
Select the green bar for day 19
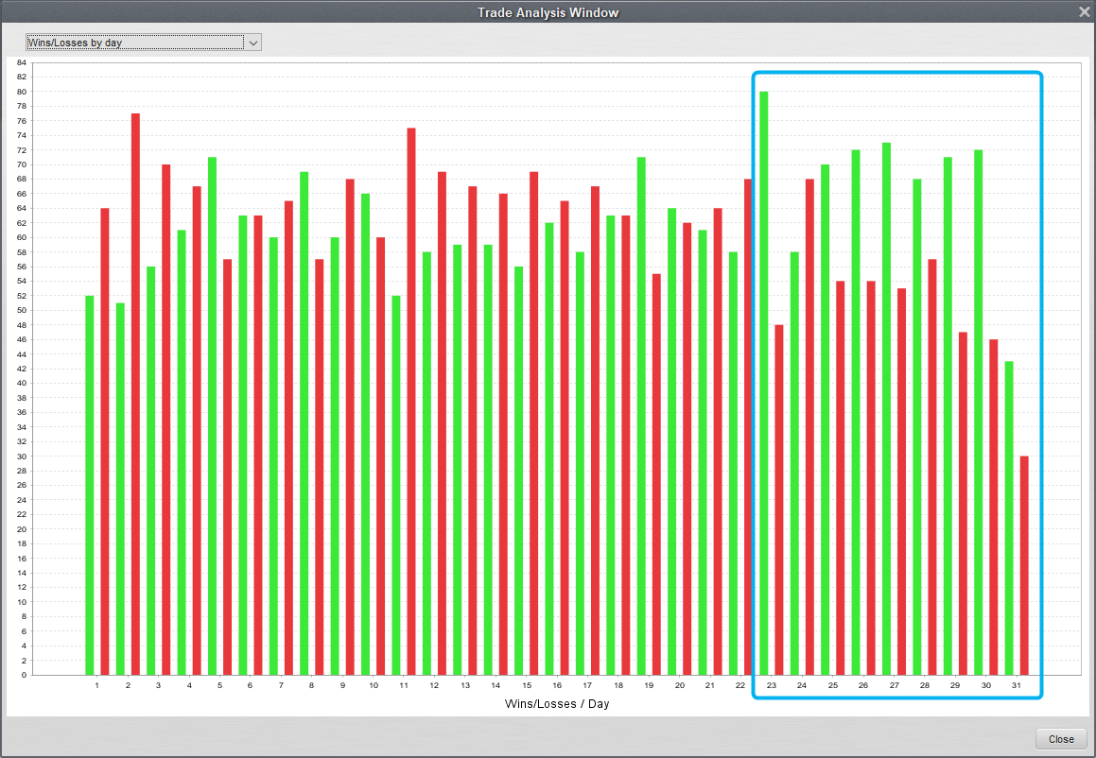pyautogui.click(x=641, y=416)
